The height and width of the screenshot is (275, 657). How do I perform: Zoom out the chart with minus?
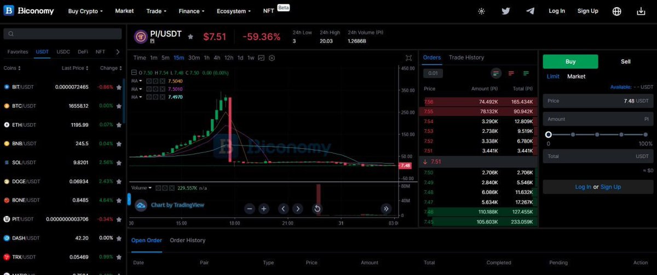tap(250, 208)
